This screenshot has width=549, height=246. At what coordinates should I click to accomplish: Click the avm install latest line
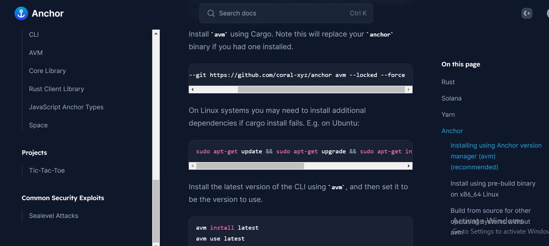pyautogui.click(x=227, y=228)
